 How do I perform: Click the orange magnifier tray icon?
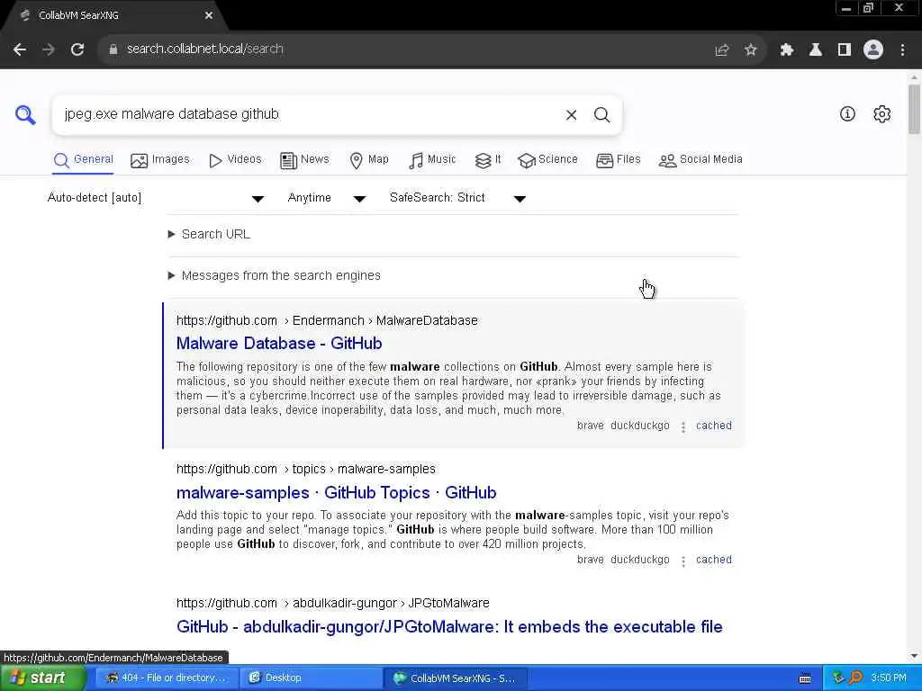coord(855,678)
